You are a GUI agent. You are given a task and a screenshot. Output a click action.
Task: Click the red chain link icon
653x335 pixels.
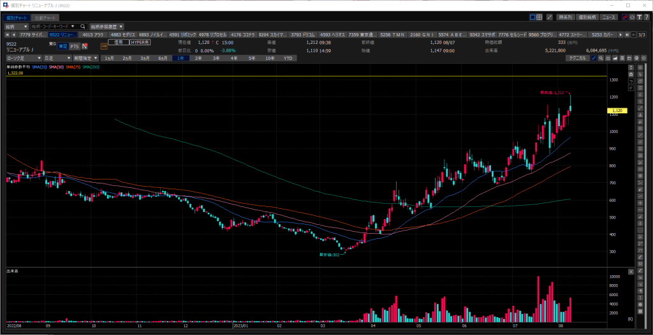(x=625, y=17)
